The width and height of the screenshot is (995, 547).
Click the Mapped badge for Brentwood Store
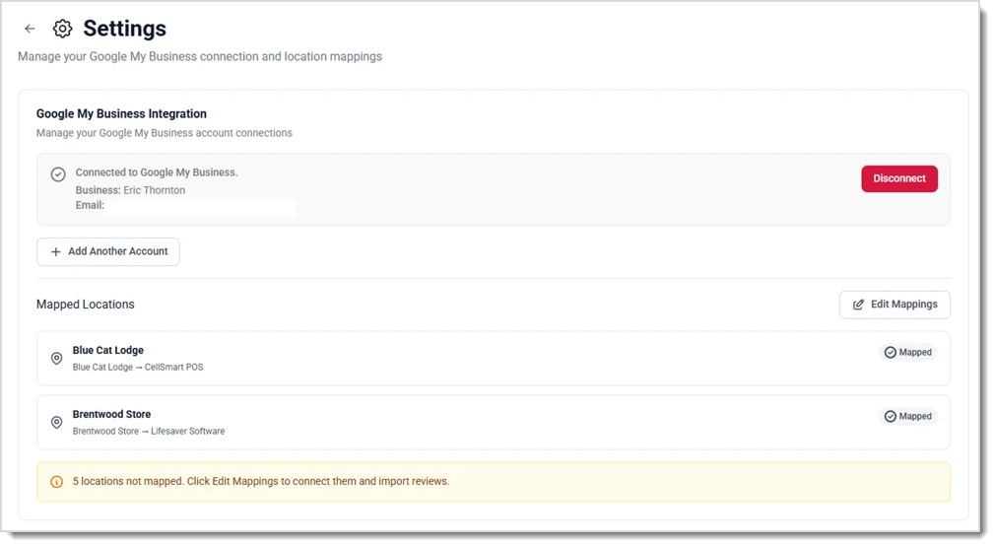(908, 416)
